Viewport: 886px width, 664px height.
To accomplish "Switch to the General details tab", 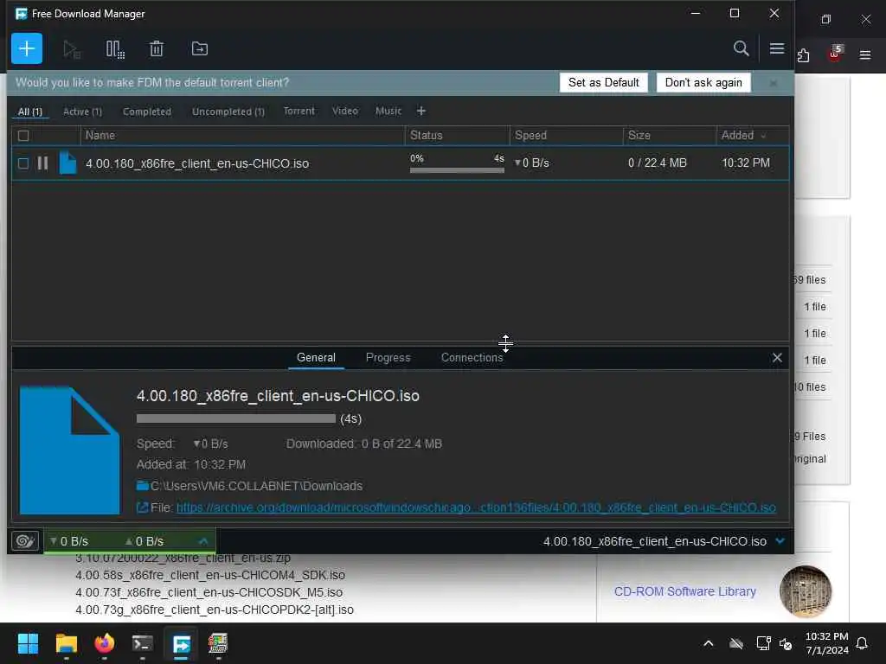I will click(x=316, y=357).
